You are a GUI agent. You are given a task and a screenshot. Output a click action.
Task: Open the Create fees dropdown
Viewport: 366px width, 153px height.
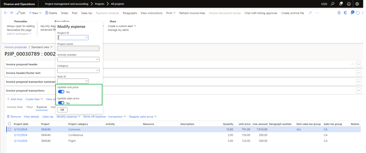pos(34,99)
